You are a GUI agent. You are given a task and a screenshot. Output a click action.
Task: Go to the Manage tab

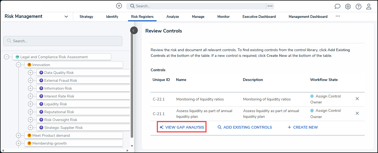[198, 17]
